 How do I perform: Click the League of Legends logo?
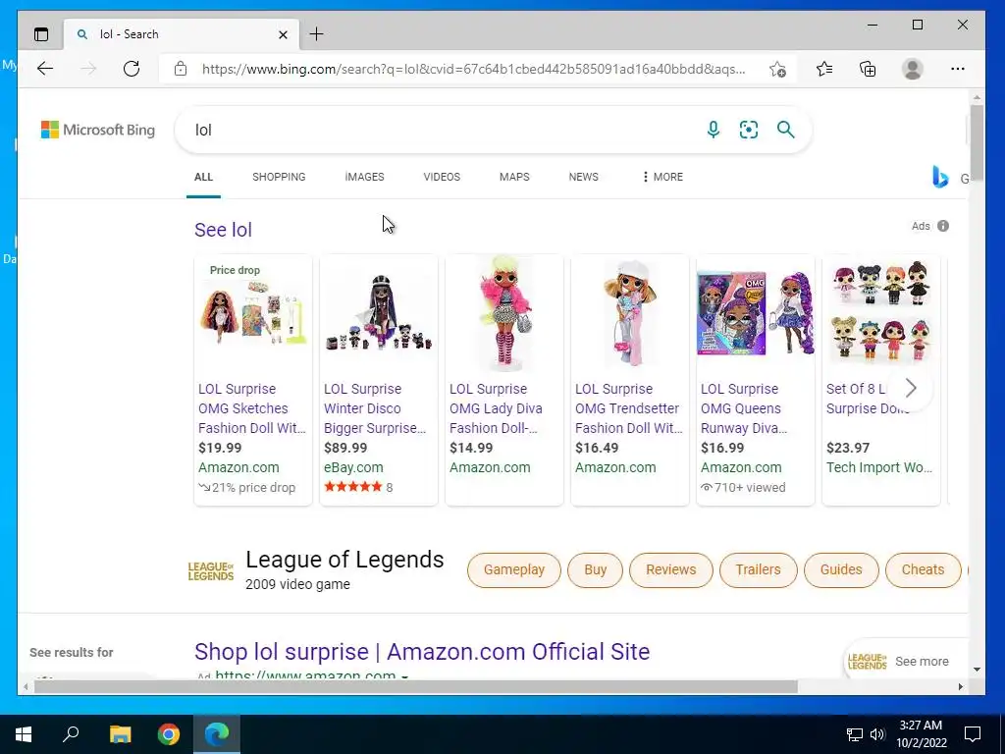coord(211,570)
